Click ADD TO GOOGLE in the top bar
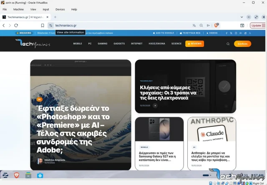Viewport: 267px width, 185px height. pyautogui.click(x=163, y=33)
